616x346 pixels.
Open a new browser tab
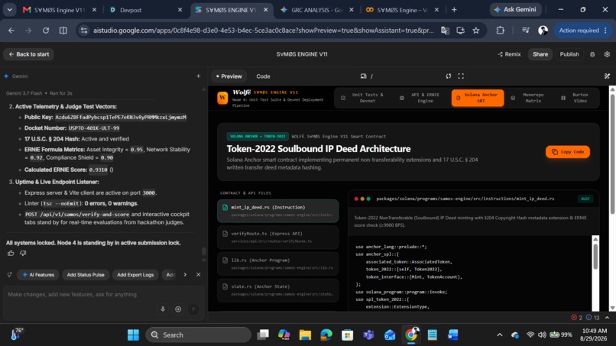click(454, 10)
